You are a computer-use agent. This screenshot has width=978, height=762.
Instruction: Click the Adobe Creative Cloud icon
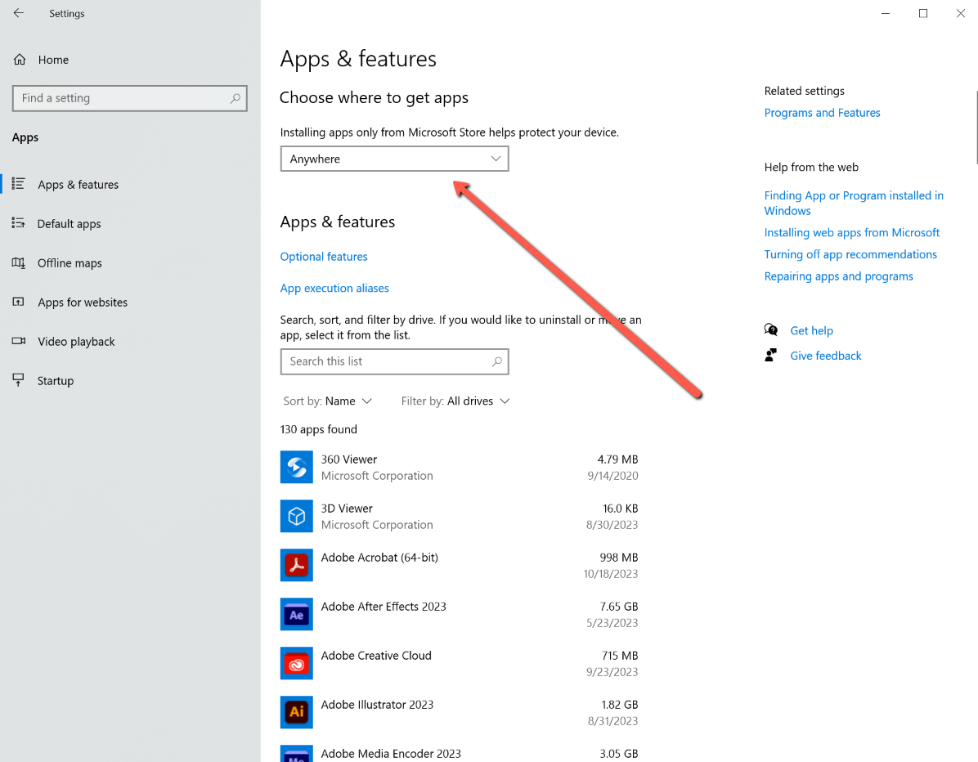click(296, 663)
